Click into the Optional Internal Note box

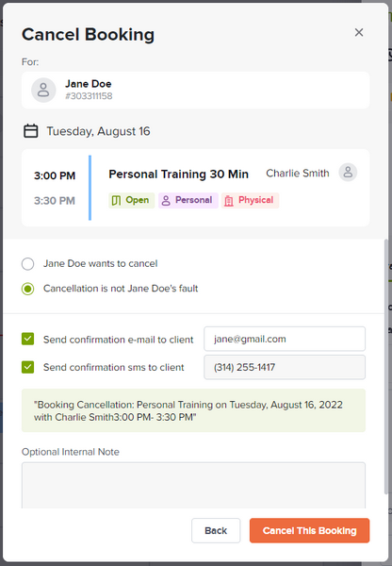pos(193,485)
